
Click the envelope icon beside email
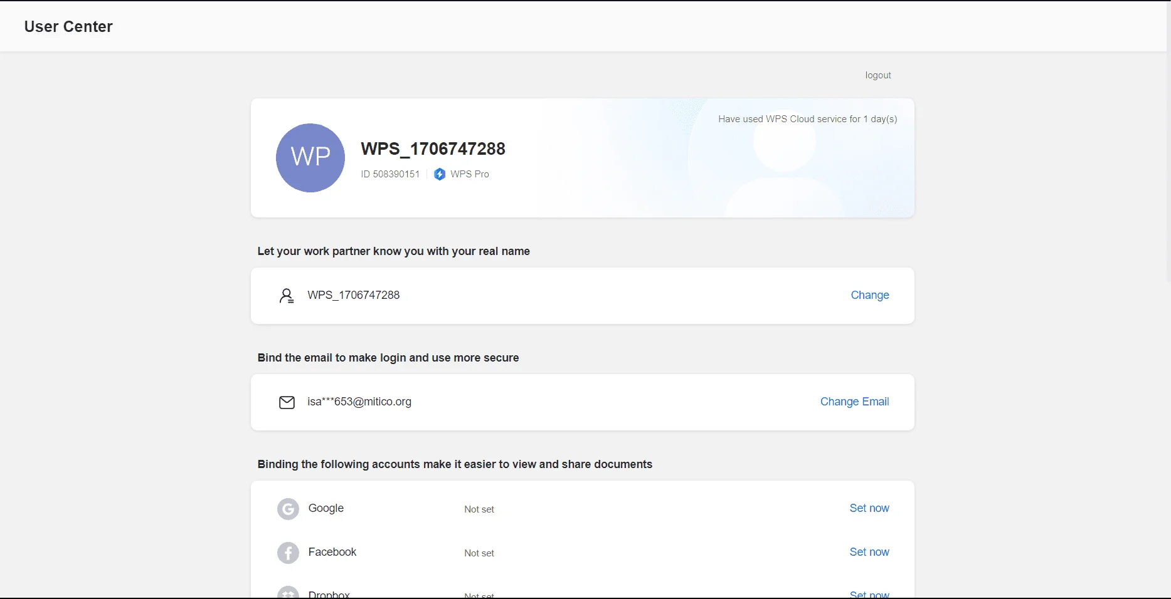pos(287,402)
